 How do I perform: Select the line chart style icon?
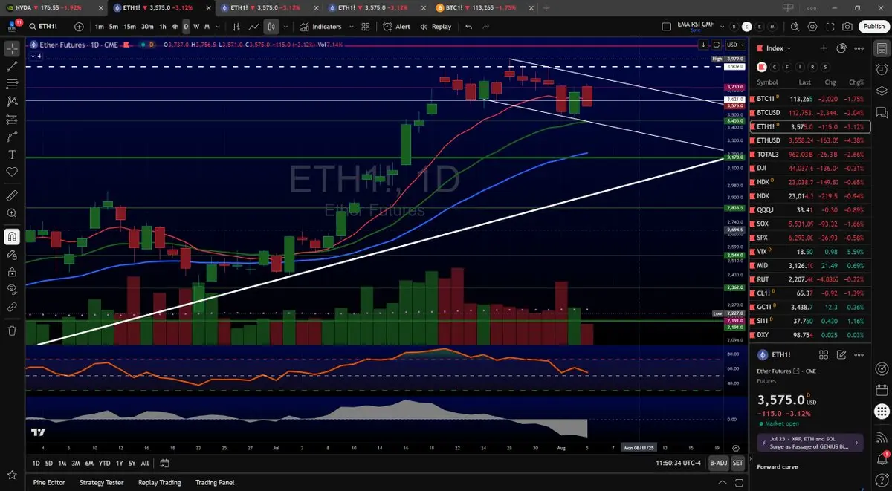point(254,27)
